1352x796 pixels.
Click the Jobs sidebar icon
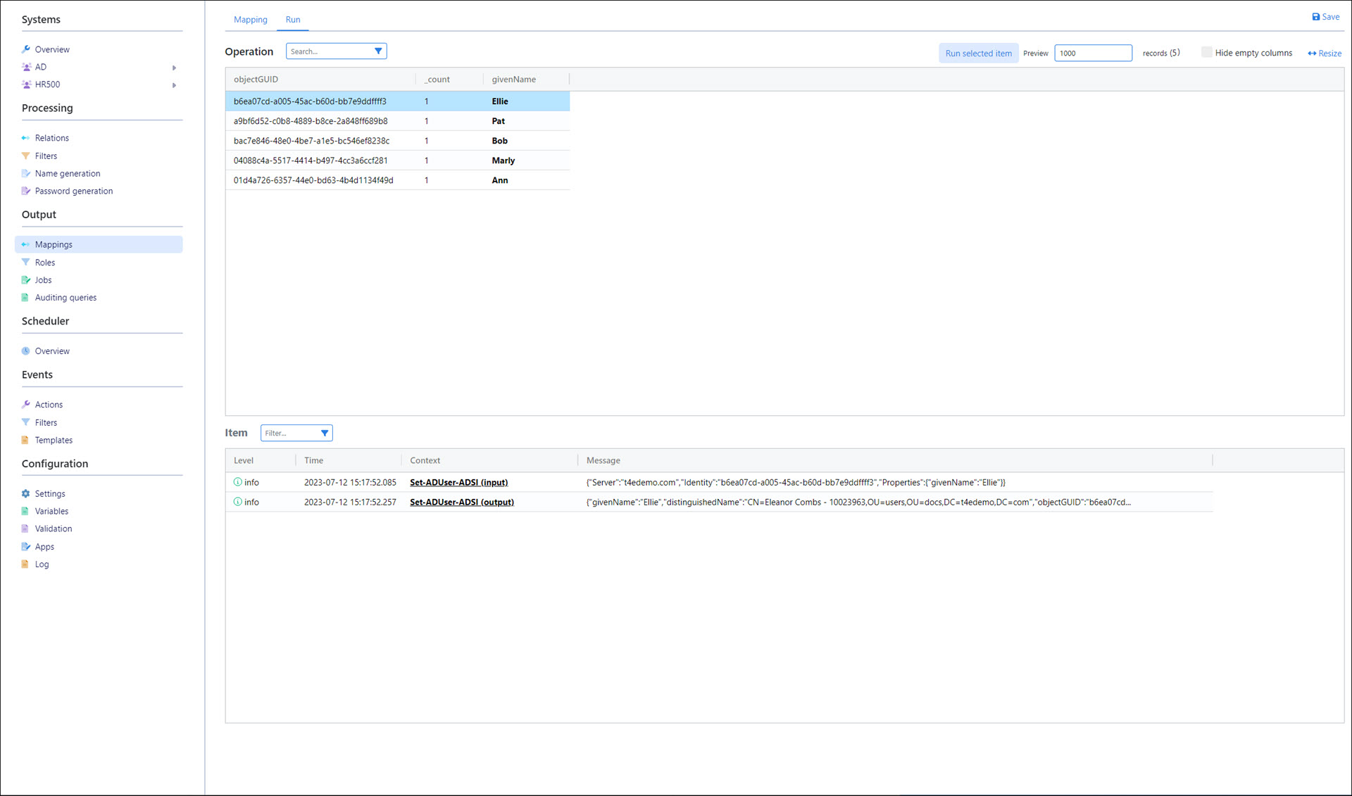[x=26, y=279]
